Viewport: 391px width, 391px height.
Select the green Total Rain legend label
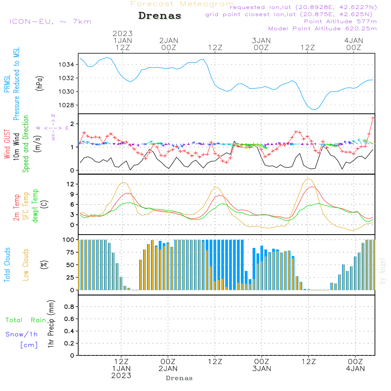26,320
